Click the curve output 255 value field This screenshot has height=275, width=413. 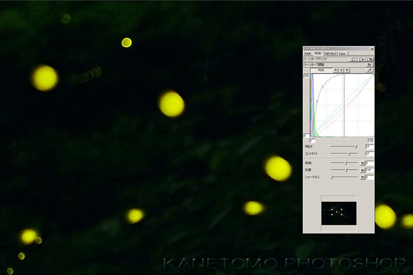pyautogui.click(x=306, y=76)
